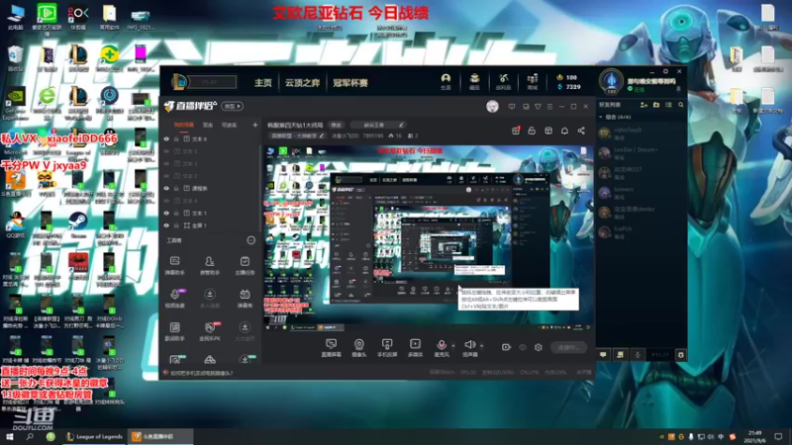Click the League client PLAY button

[211, 82]
